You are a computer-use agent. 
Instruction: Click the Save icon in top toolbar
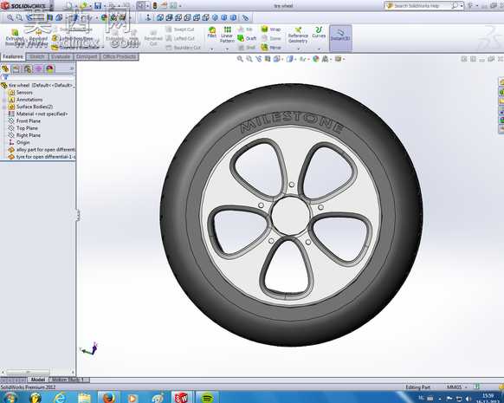click(x=98, y=5)
